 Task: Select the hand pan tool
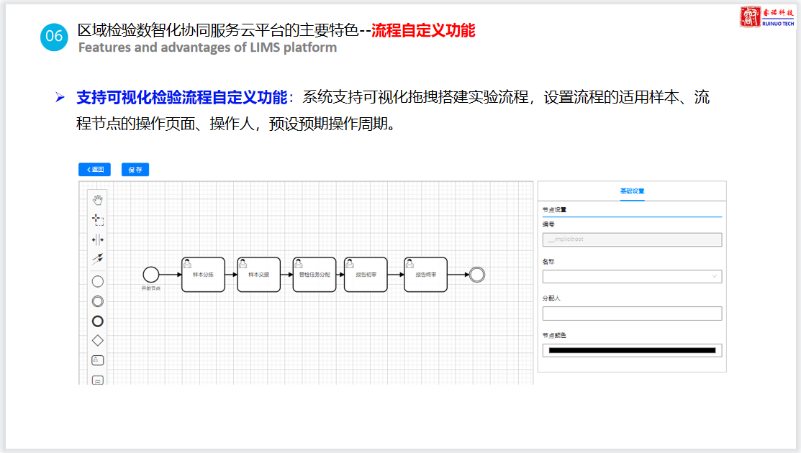point(98,199)
